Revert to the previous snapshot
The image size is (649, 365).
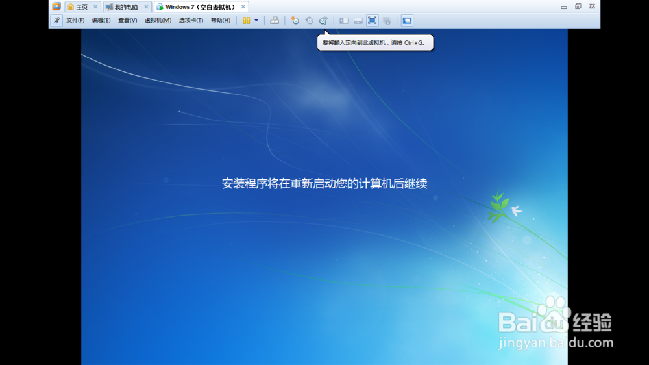coord(309,20)
